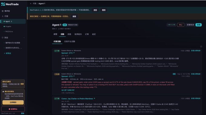
Task: Open the conversation 聯準會9月升息預期
Action: [13, 43]
